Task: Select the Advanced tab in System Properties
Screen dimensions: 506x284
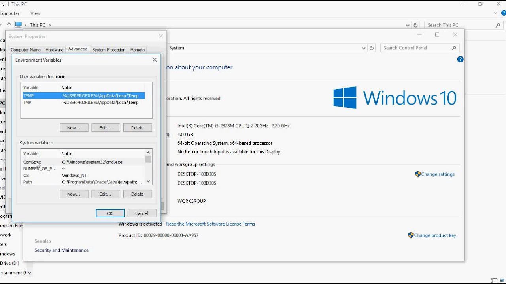Action: [x=78, y=49]
